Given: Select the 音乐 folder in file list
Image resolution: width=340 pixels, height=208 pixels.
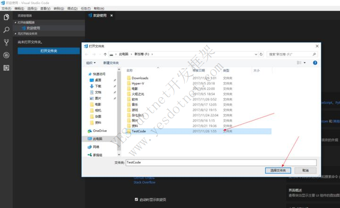Looking at the screenshot, I should point(133,104).
